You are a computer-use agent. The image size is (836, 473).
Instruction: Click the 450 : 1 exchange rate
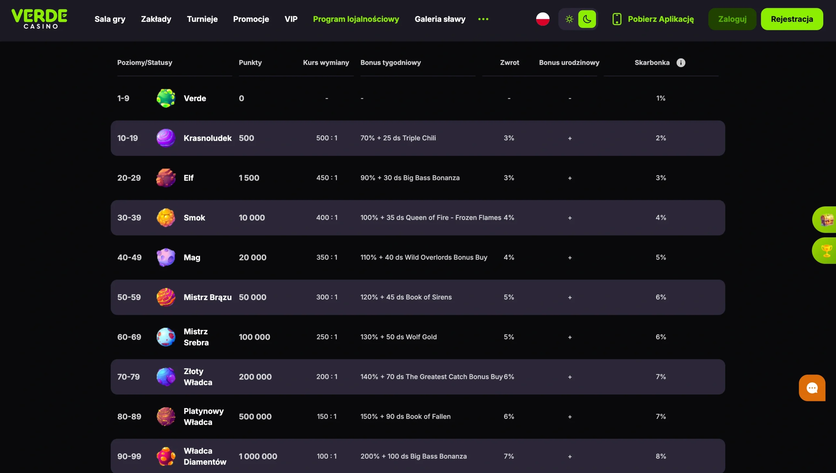coord(327,178)
